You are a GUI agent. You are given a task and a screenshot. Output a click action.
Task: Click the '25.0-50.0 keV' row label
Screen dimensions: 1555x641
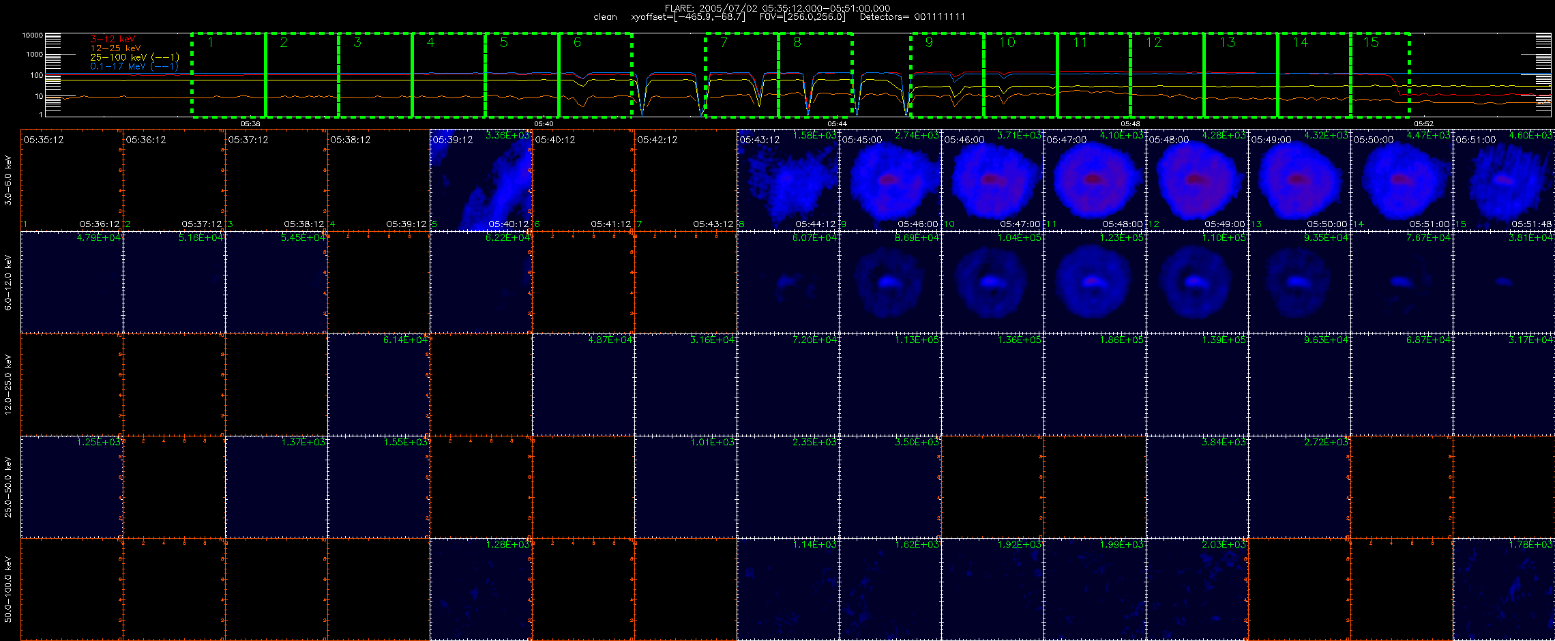pos(8,487)
